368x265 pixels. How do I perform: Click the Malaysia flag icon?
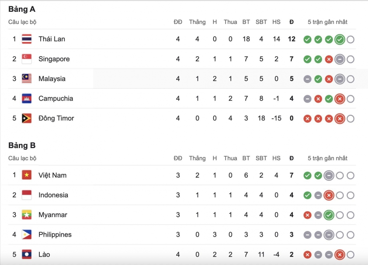coord(27,79)
